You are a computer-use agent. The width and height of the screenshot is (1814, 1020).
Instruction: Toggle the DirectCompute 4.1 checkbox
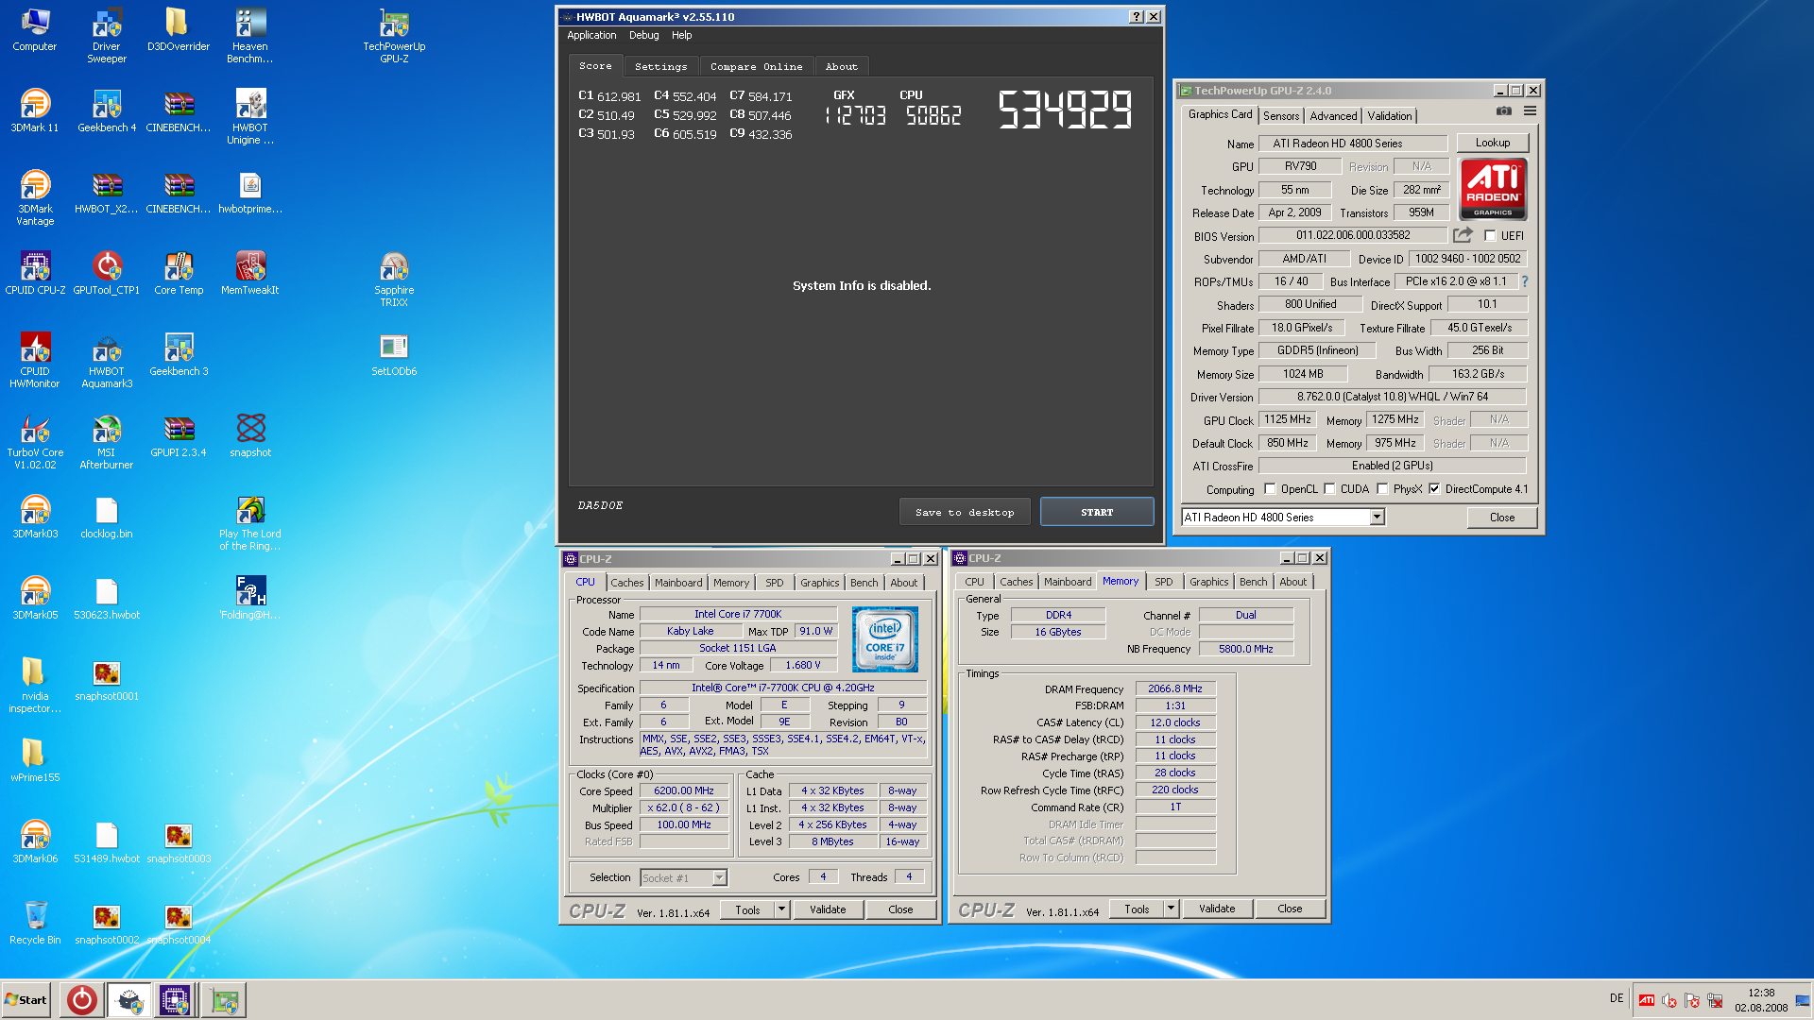click(x=1434, y=489)
